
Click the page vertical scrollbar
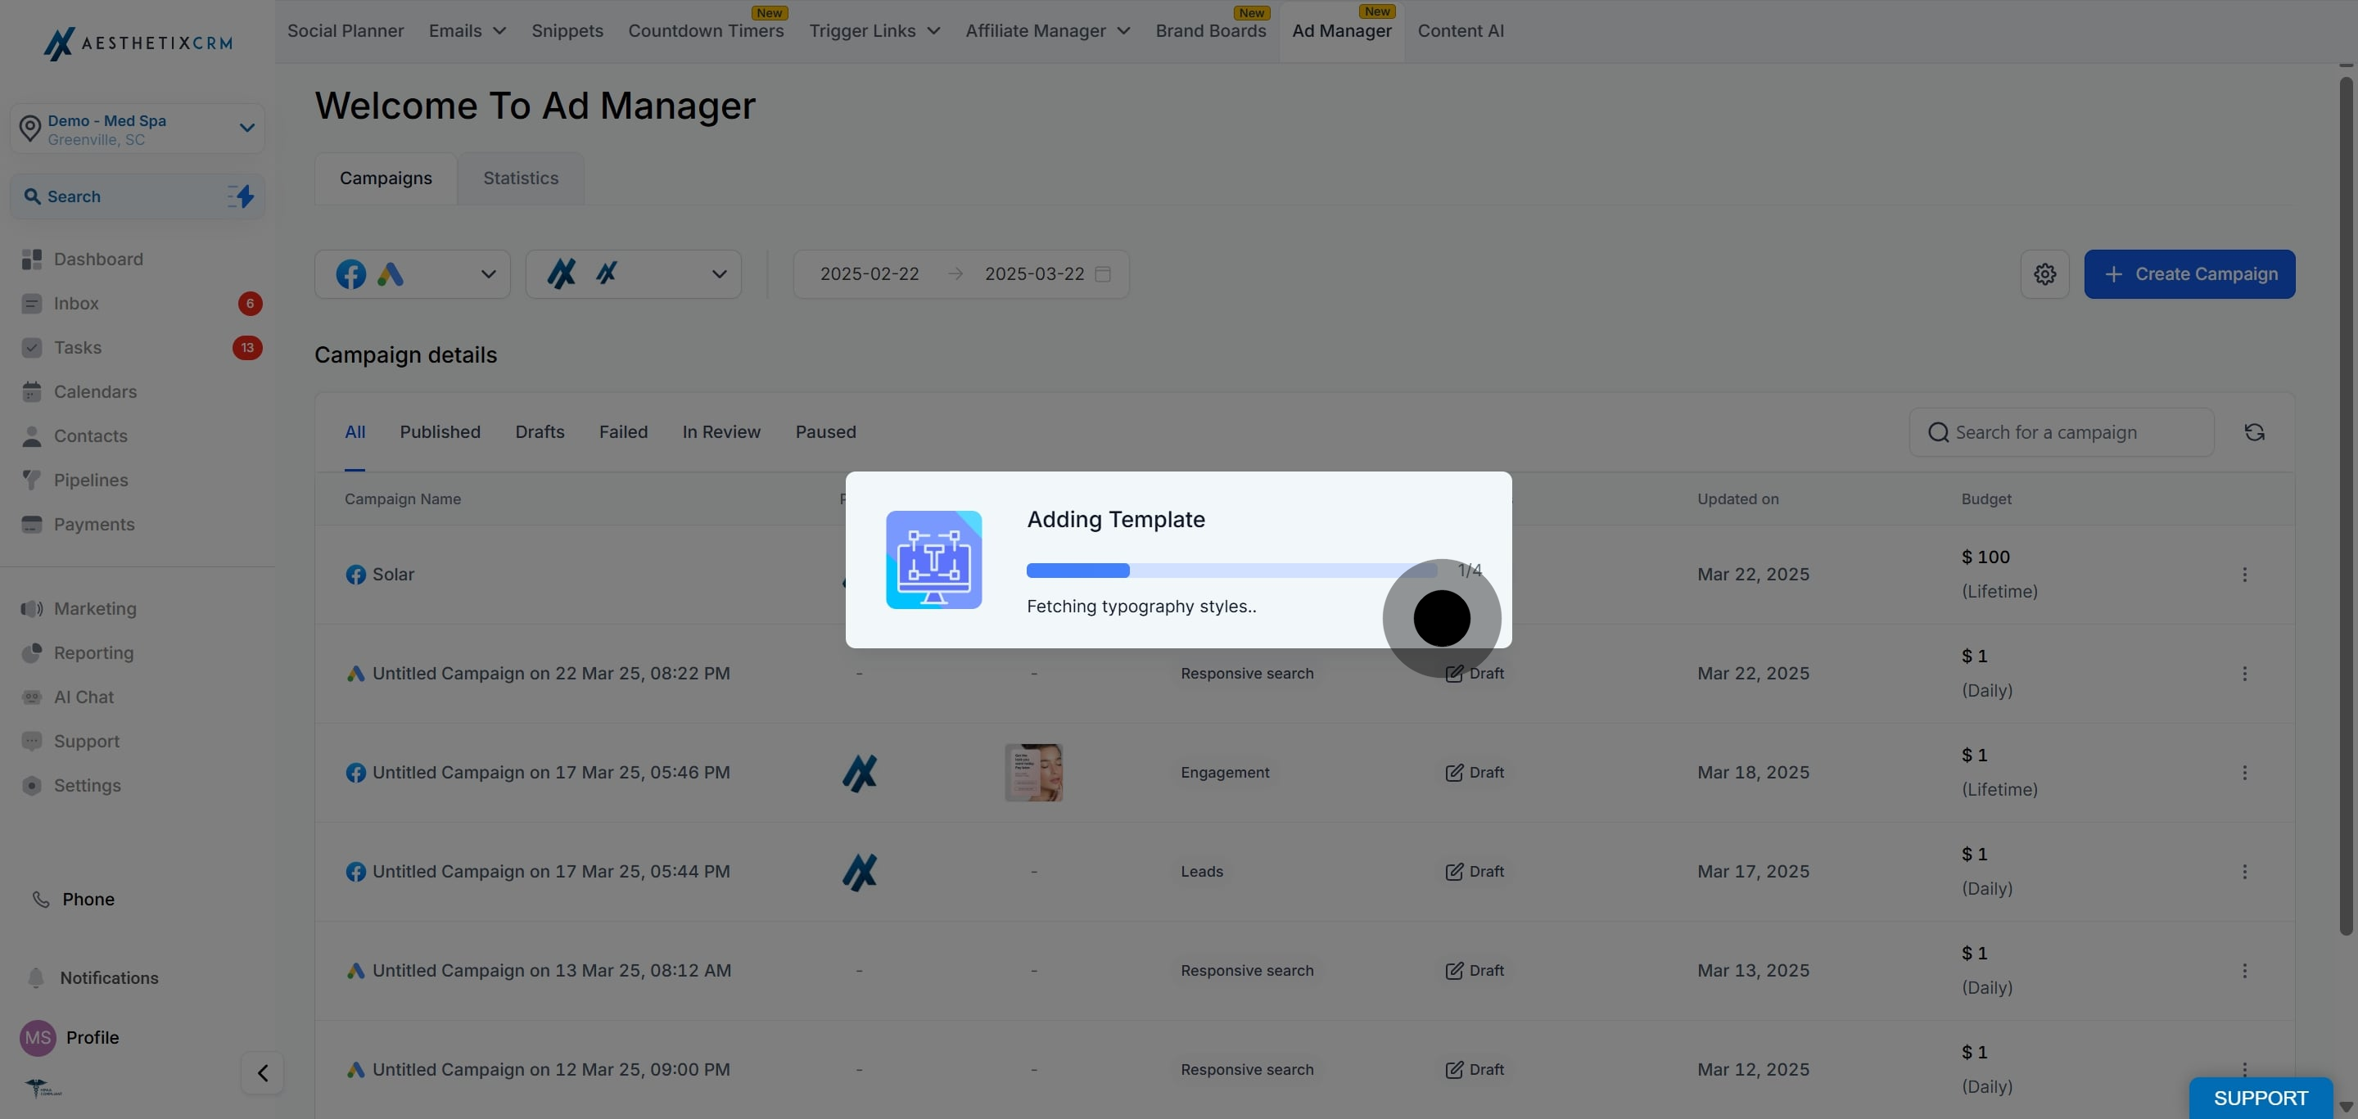(2345, 506)
